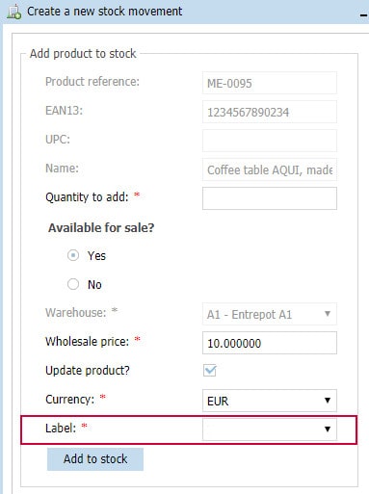The image size is (369, 494).
Task: Click the Wholesale price input field
Action: (x=270, y=343)
